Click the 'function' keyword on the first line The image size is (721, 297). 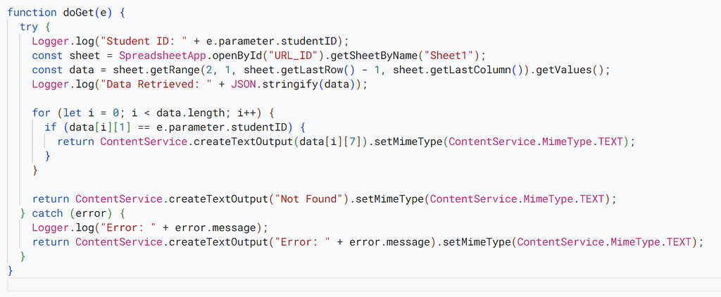tap(32, 13)
